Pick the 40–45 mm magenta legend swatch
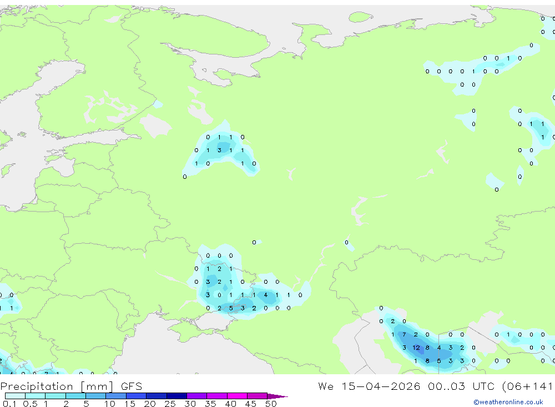Viewport: 555px width, 407px height. [237, 396]
